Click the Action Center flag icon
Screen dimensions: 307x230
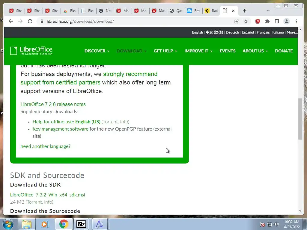pos(262,224)
